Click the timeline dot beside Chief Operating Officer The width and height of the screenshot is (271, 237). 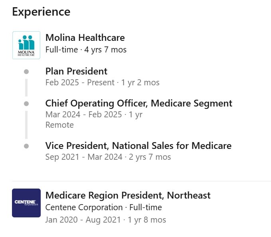point(26,103)
